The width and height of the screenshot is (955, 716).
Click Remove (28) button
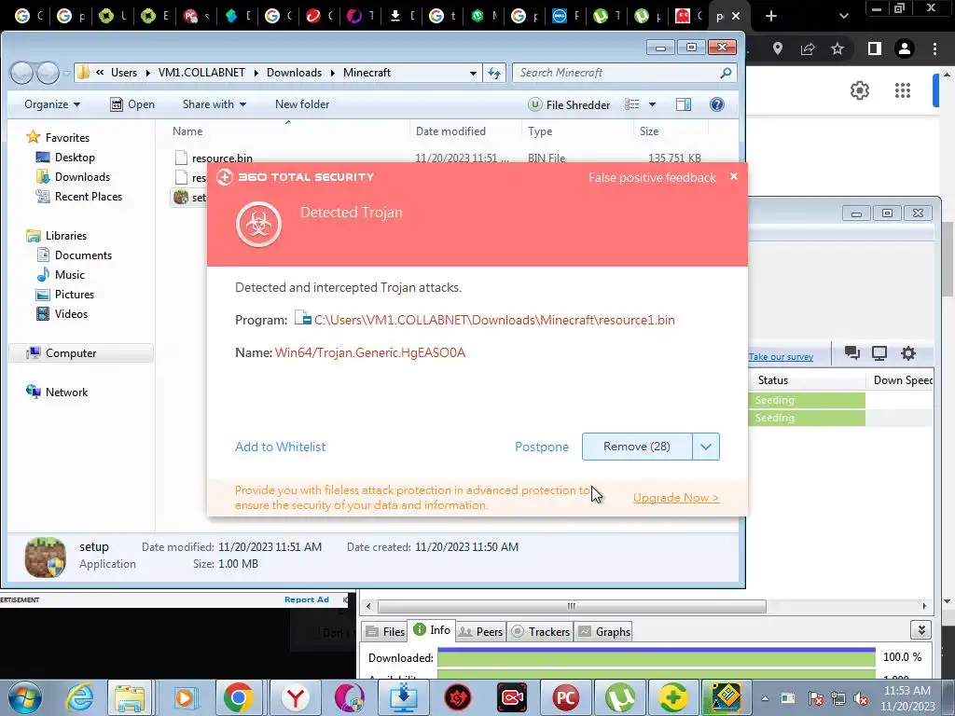point(637,447)
